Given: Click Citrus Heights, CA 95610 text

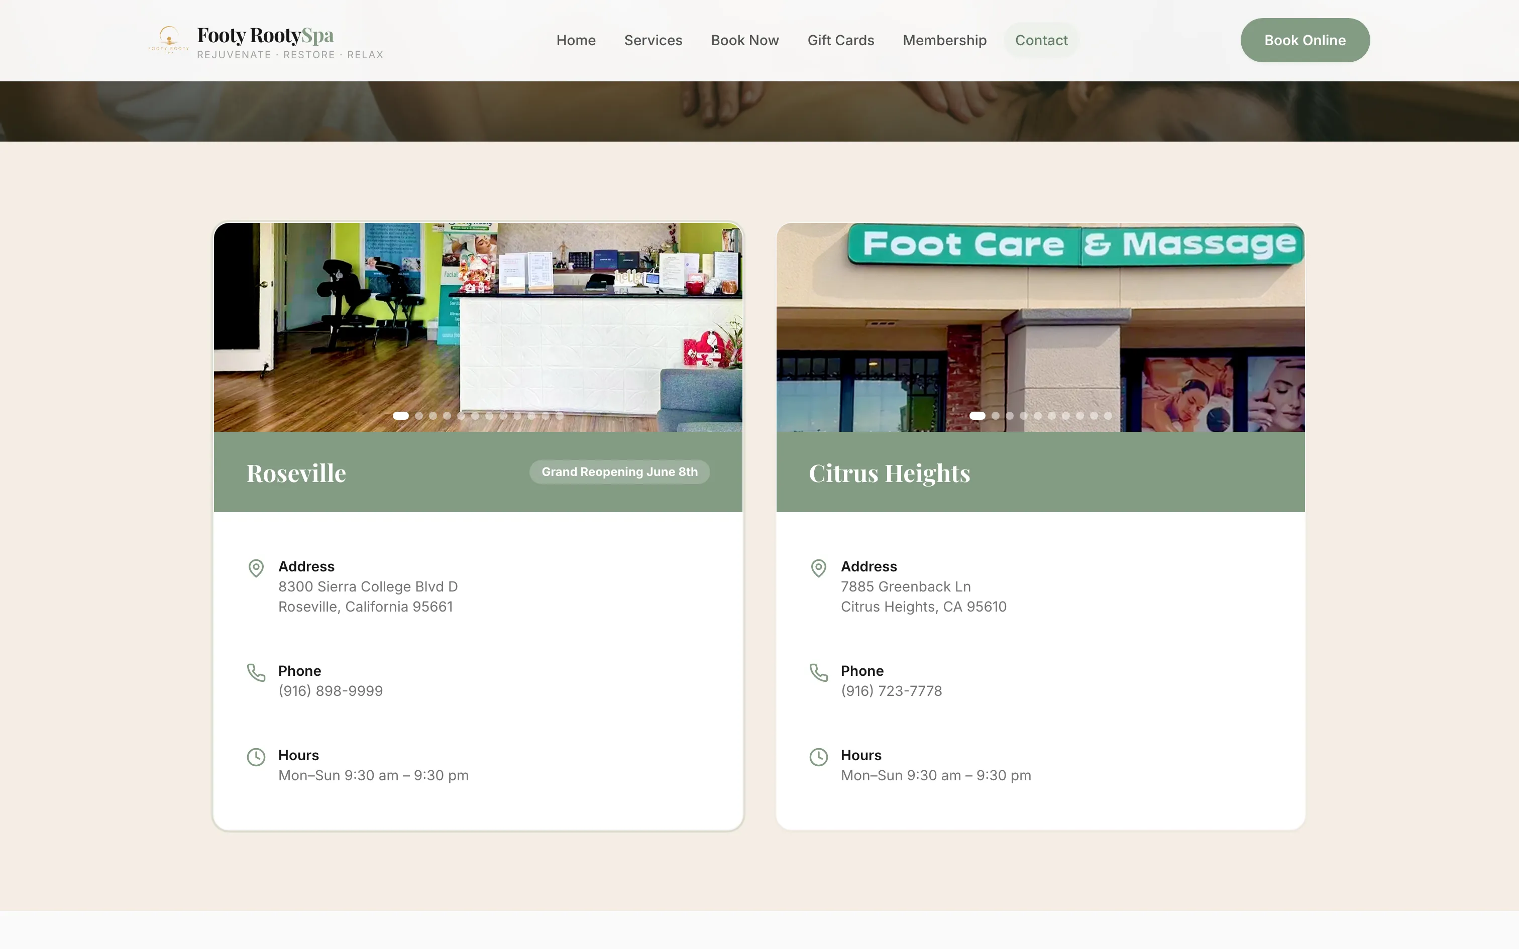Looking at the screenshot, I should (x=923, y=607).
